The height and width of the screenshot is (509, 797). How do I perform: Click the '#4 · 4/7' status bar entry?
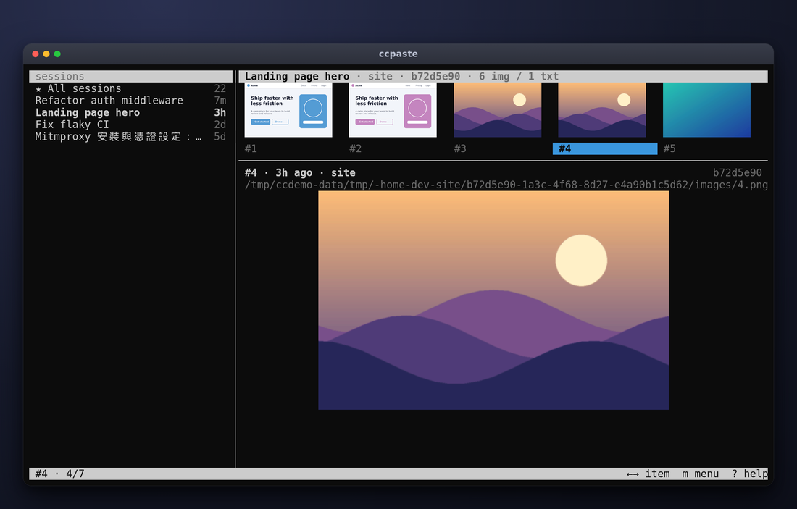(60, 474)
